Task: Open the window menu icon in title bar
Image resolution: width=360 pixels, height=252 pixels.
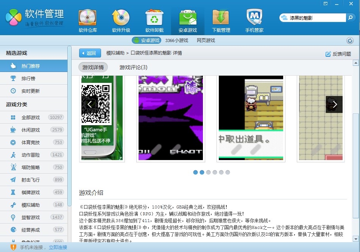Action: (325, 4)
